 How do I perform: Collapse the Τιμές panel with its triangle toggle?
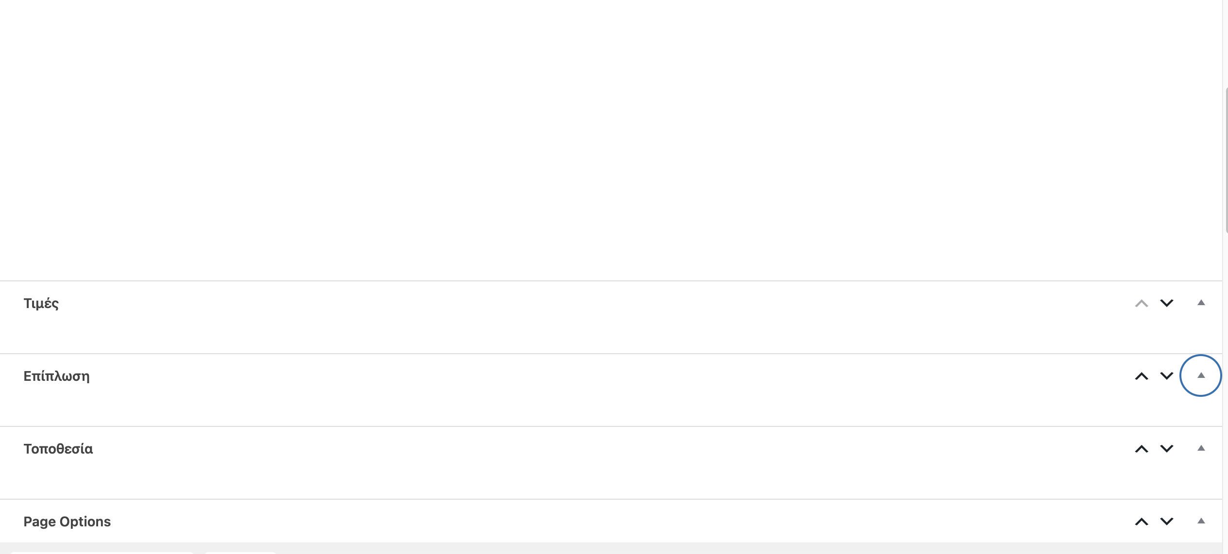point(1201,303)
